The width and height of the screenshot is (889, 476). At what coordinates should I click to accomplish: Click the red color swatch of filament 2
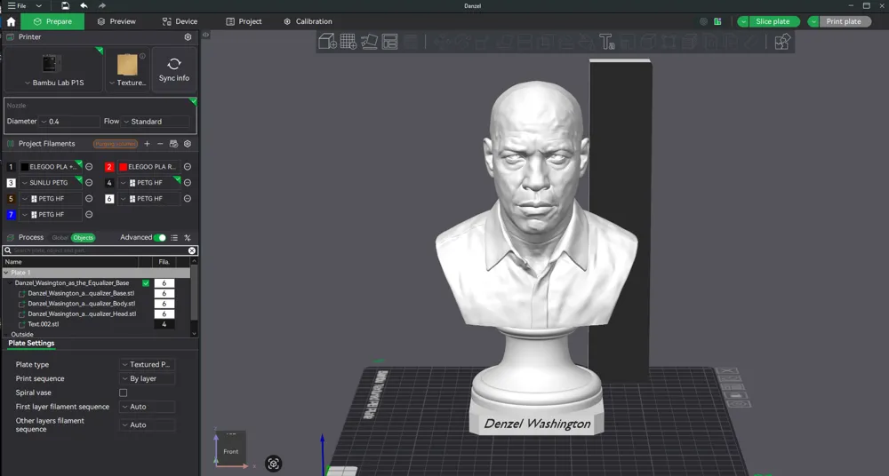(x=123, y=167)
